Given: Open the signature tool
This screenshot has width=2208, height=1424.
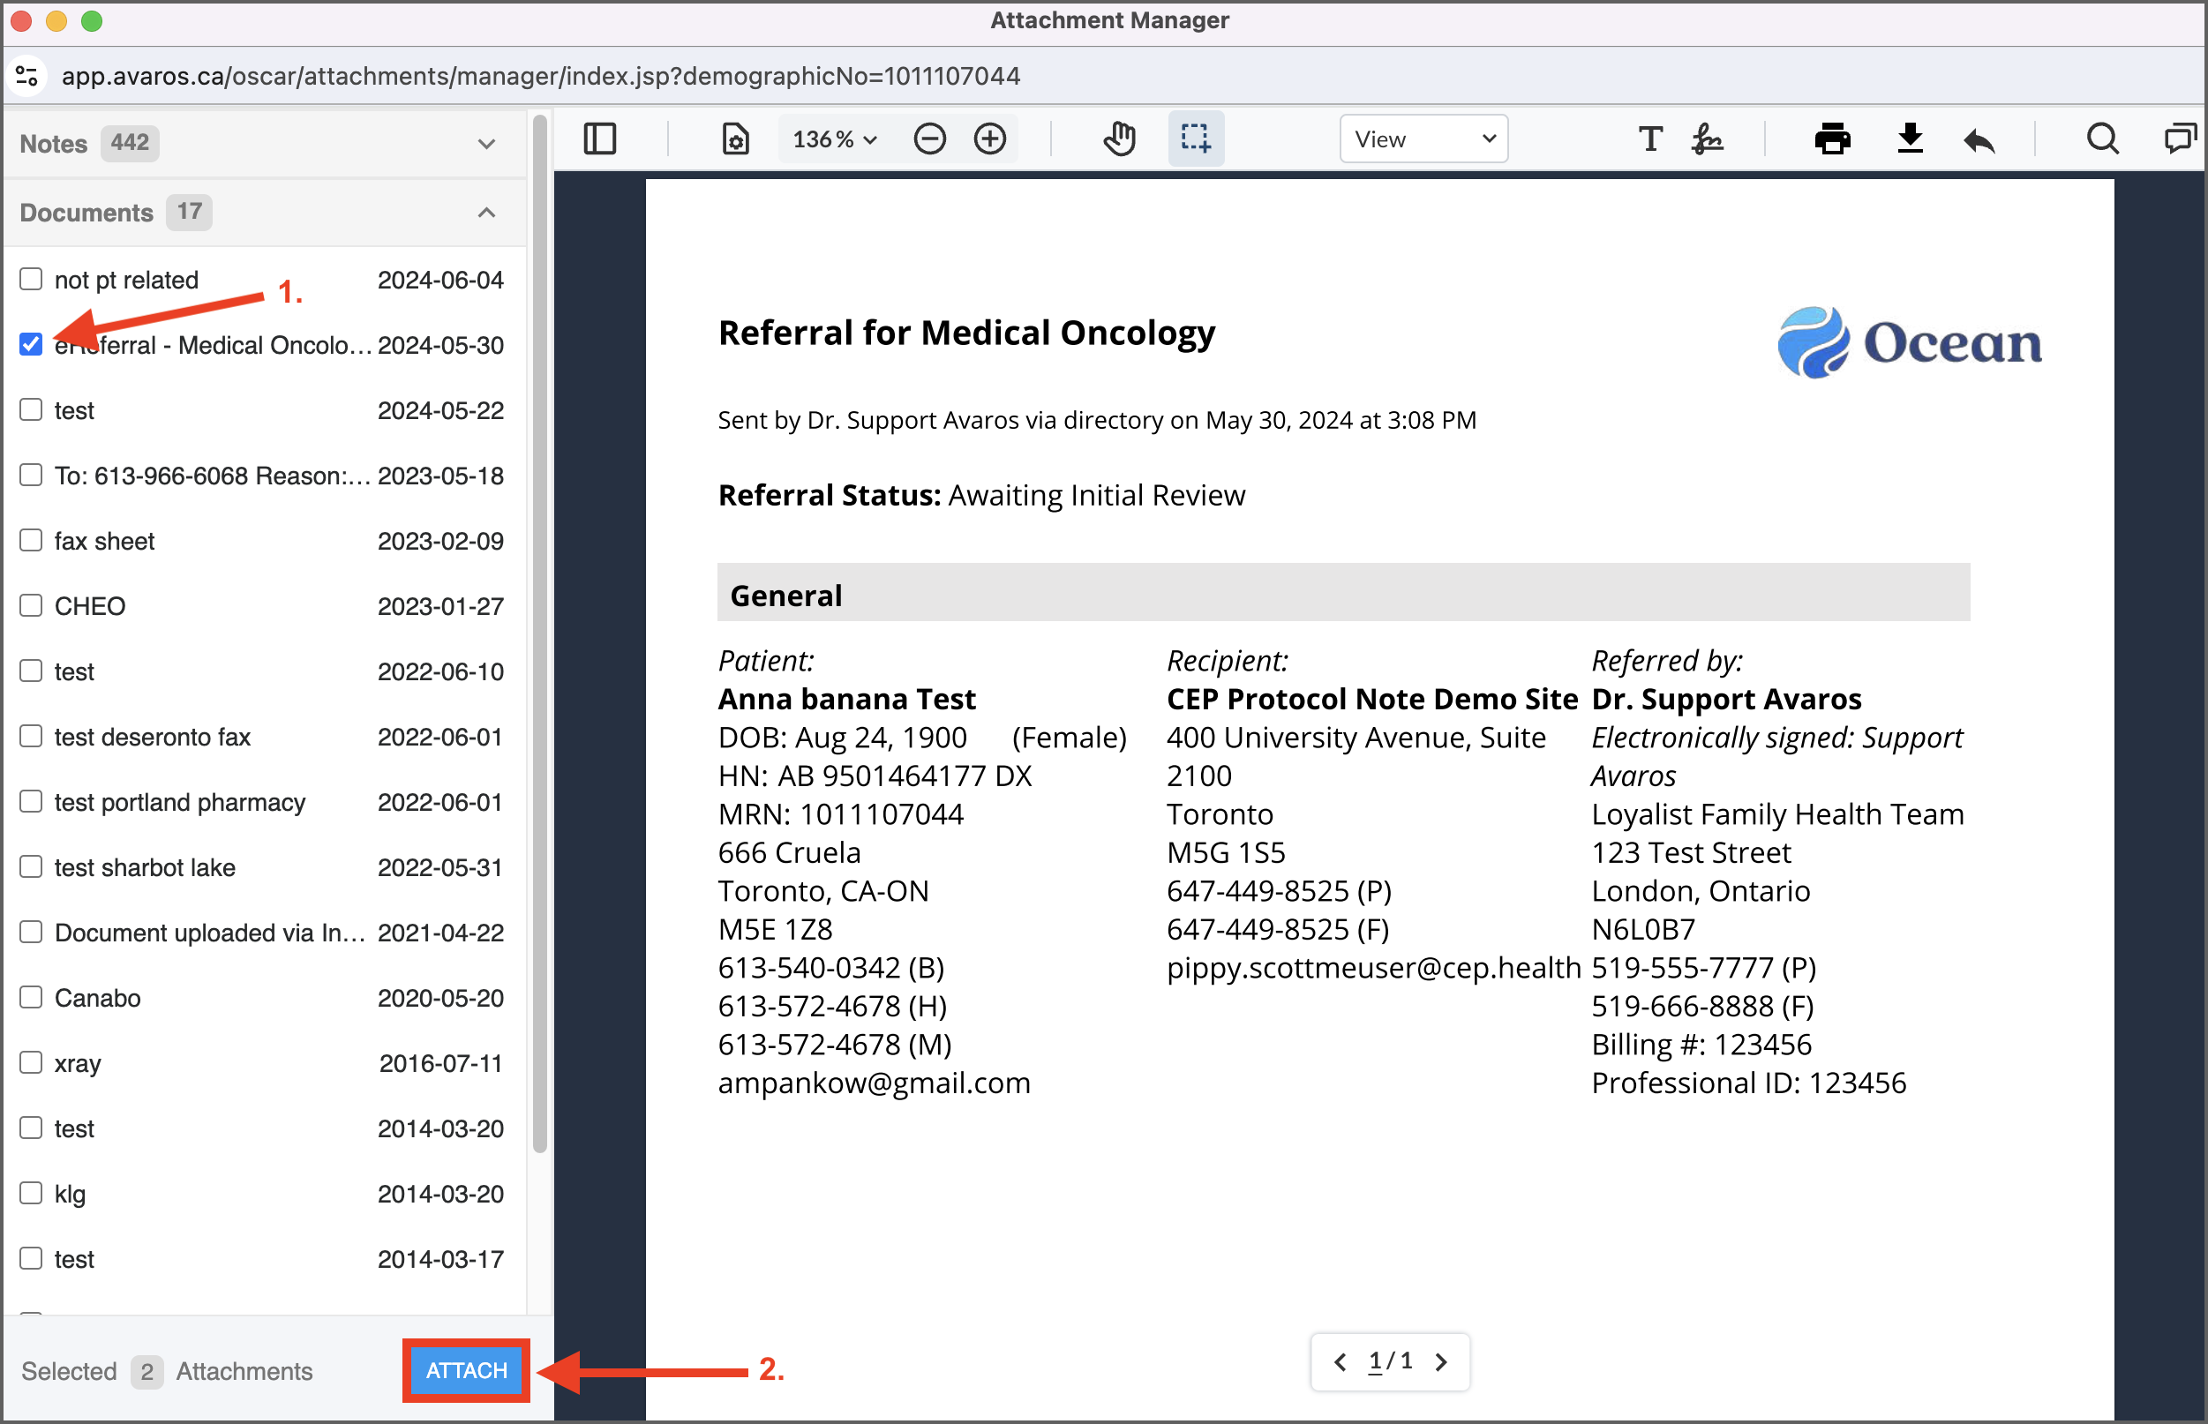Looking at the screenshot, I should coord(1707,139).
